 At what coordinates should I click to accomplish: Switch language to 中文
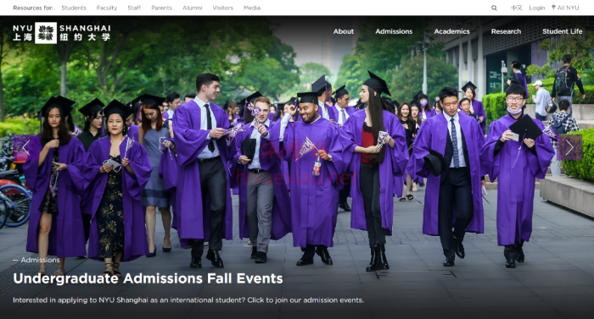click(516, 8)
